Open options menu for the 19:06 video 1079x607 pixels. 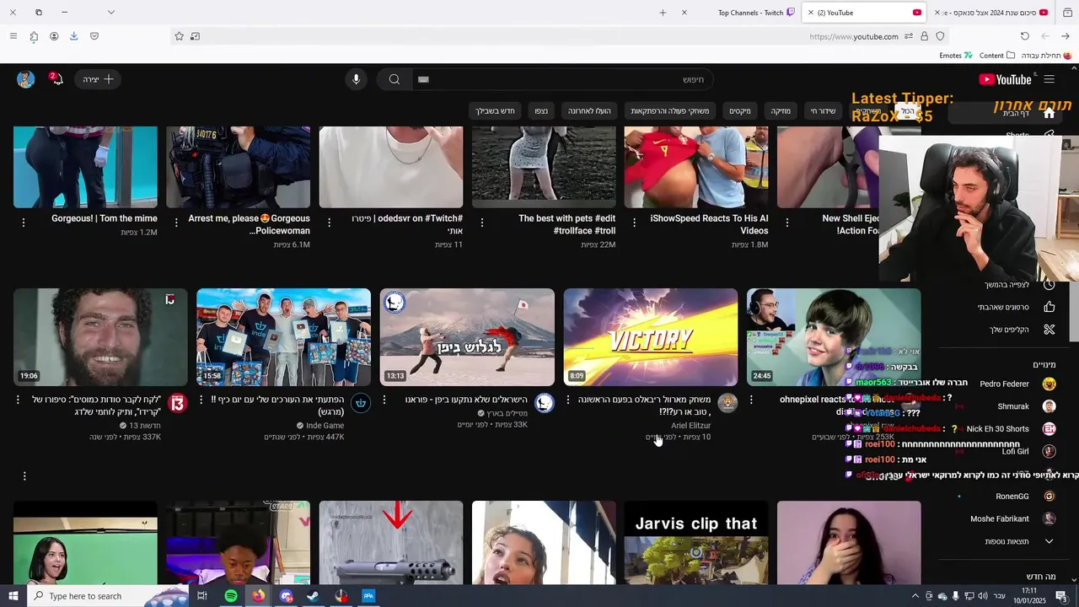tap(18, 400)
